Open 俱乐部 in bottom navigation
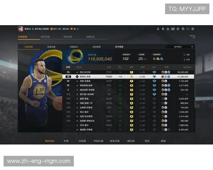The width and height of the screenshot is (213, 170). tap(131, 141)
